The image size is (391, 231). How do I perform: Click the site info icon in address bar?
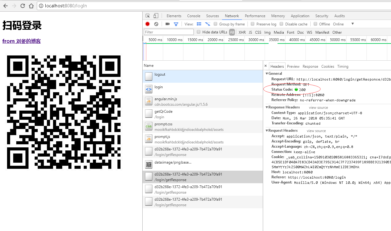[x=41, y=6]
